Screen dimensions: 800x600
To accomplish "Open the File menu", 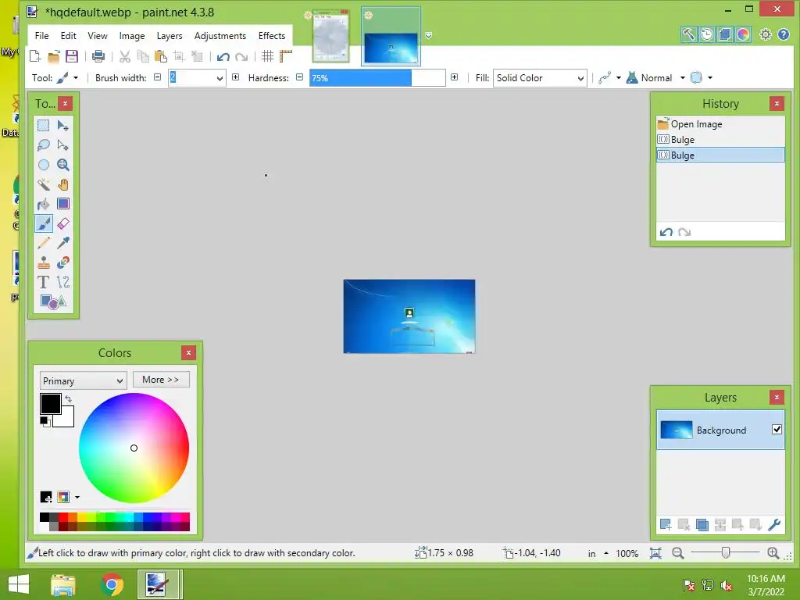I will click(42, 36).
